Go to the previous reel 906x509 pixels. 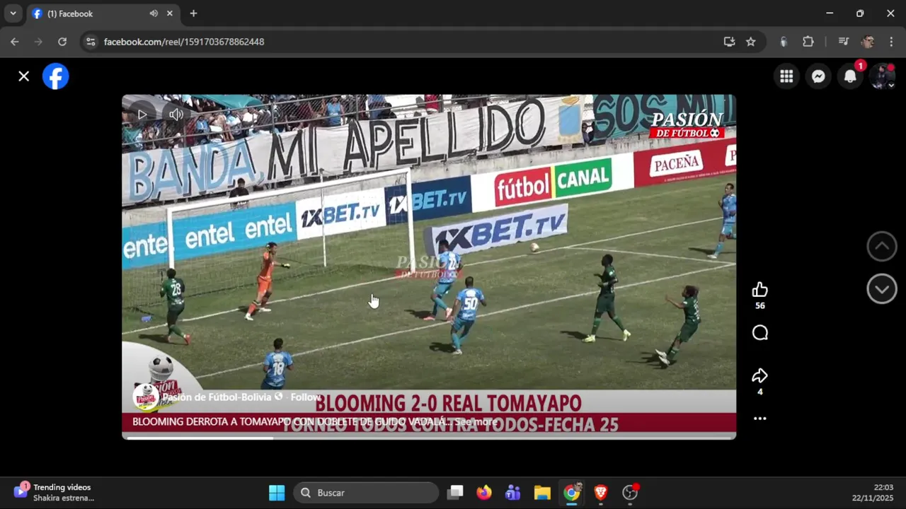[x=882, y=246]
